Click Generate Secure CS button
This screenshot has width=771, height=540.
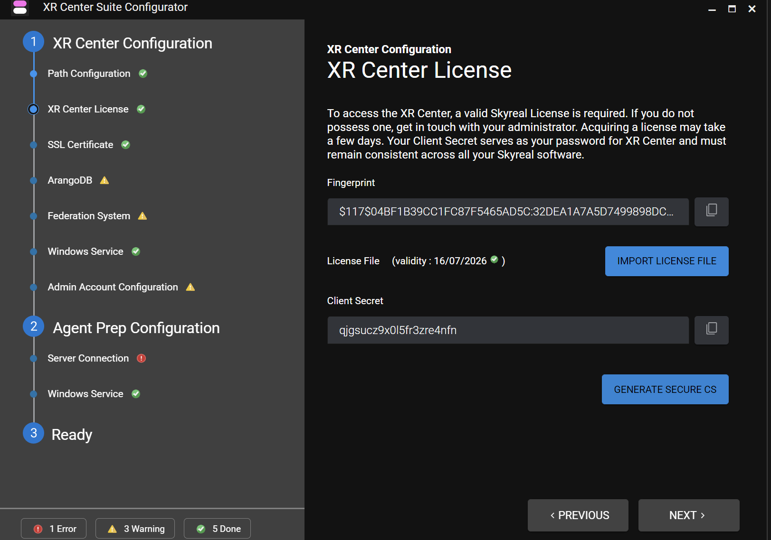point(665,390)
